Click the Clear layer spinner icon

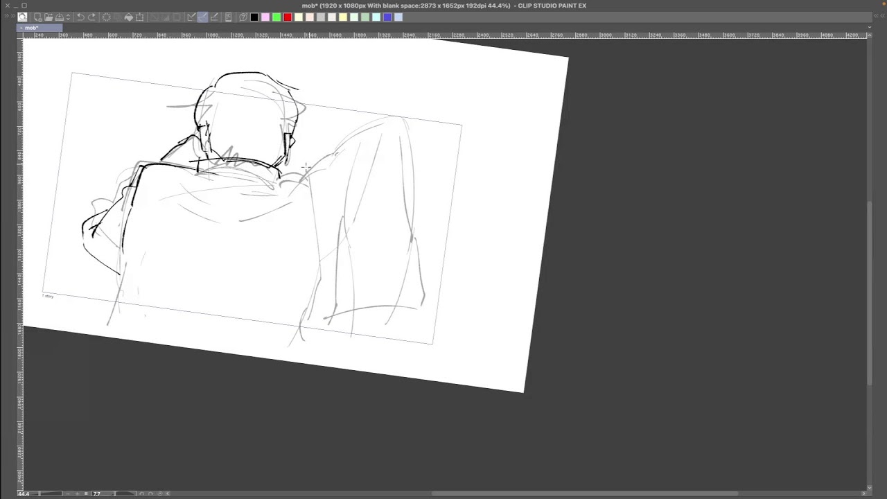coord(106,17)
